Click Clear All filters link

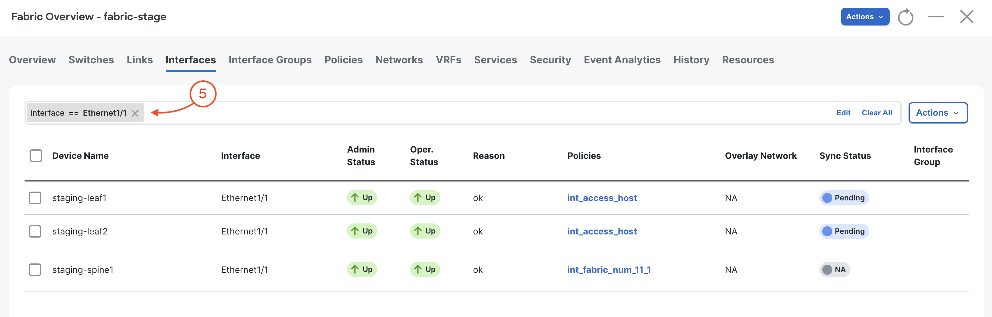coord(877,113)
